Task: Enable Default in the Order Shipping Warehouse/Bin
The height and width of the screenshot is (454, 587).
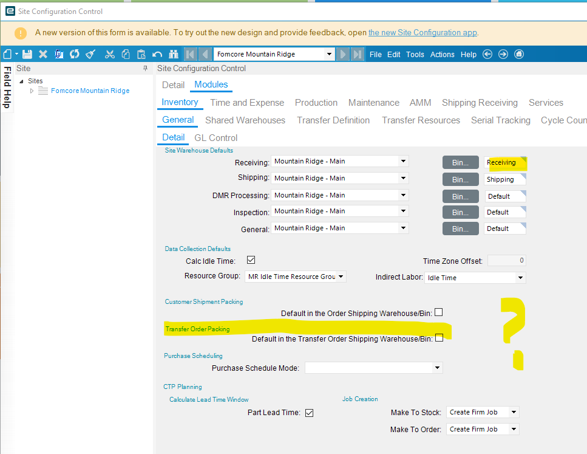Action: tap(439, 312)
